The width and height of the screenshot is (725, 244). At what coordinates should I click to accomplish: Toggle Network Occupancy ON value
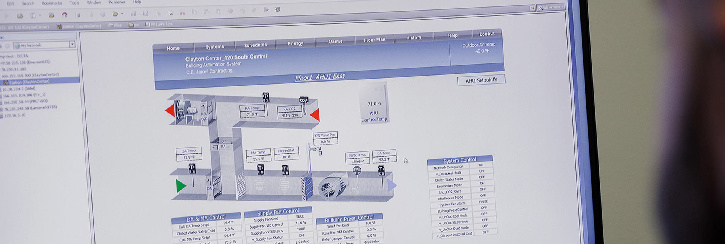coord(481,165)
